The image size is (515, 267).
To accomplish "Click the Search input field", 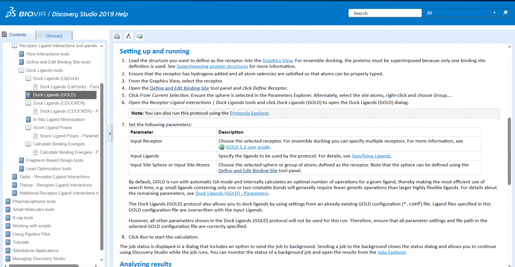I will pos(385,13).
